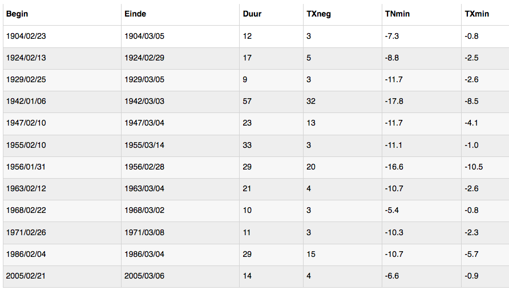Click the 1986/03/04 end date cell
Viewport: 509px width, 290px height.
click(180, 254)
